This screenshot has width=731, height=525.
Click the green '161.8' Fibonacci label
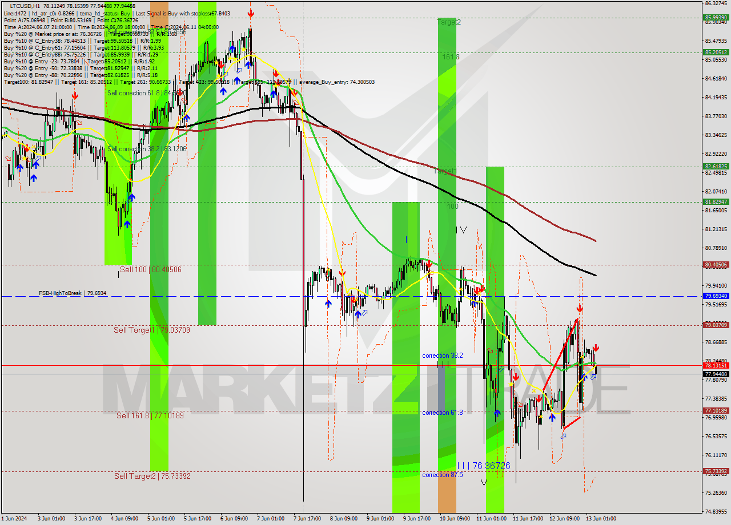click(x=451, y=57)
